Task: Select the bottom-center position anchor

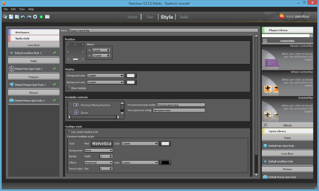Action: click(x=75, y=59)
